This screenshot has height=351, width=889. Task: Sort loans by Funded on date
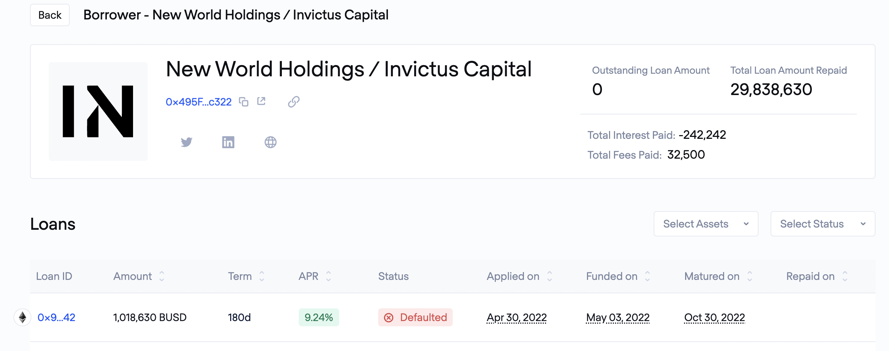click(x=647, y=276)
